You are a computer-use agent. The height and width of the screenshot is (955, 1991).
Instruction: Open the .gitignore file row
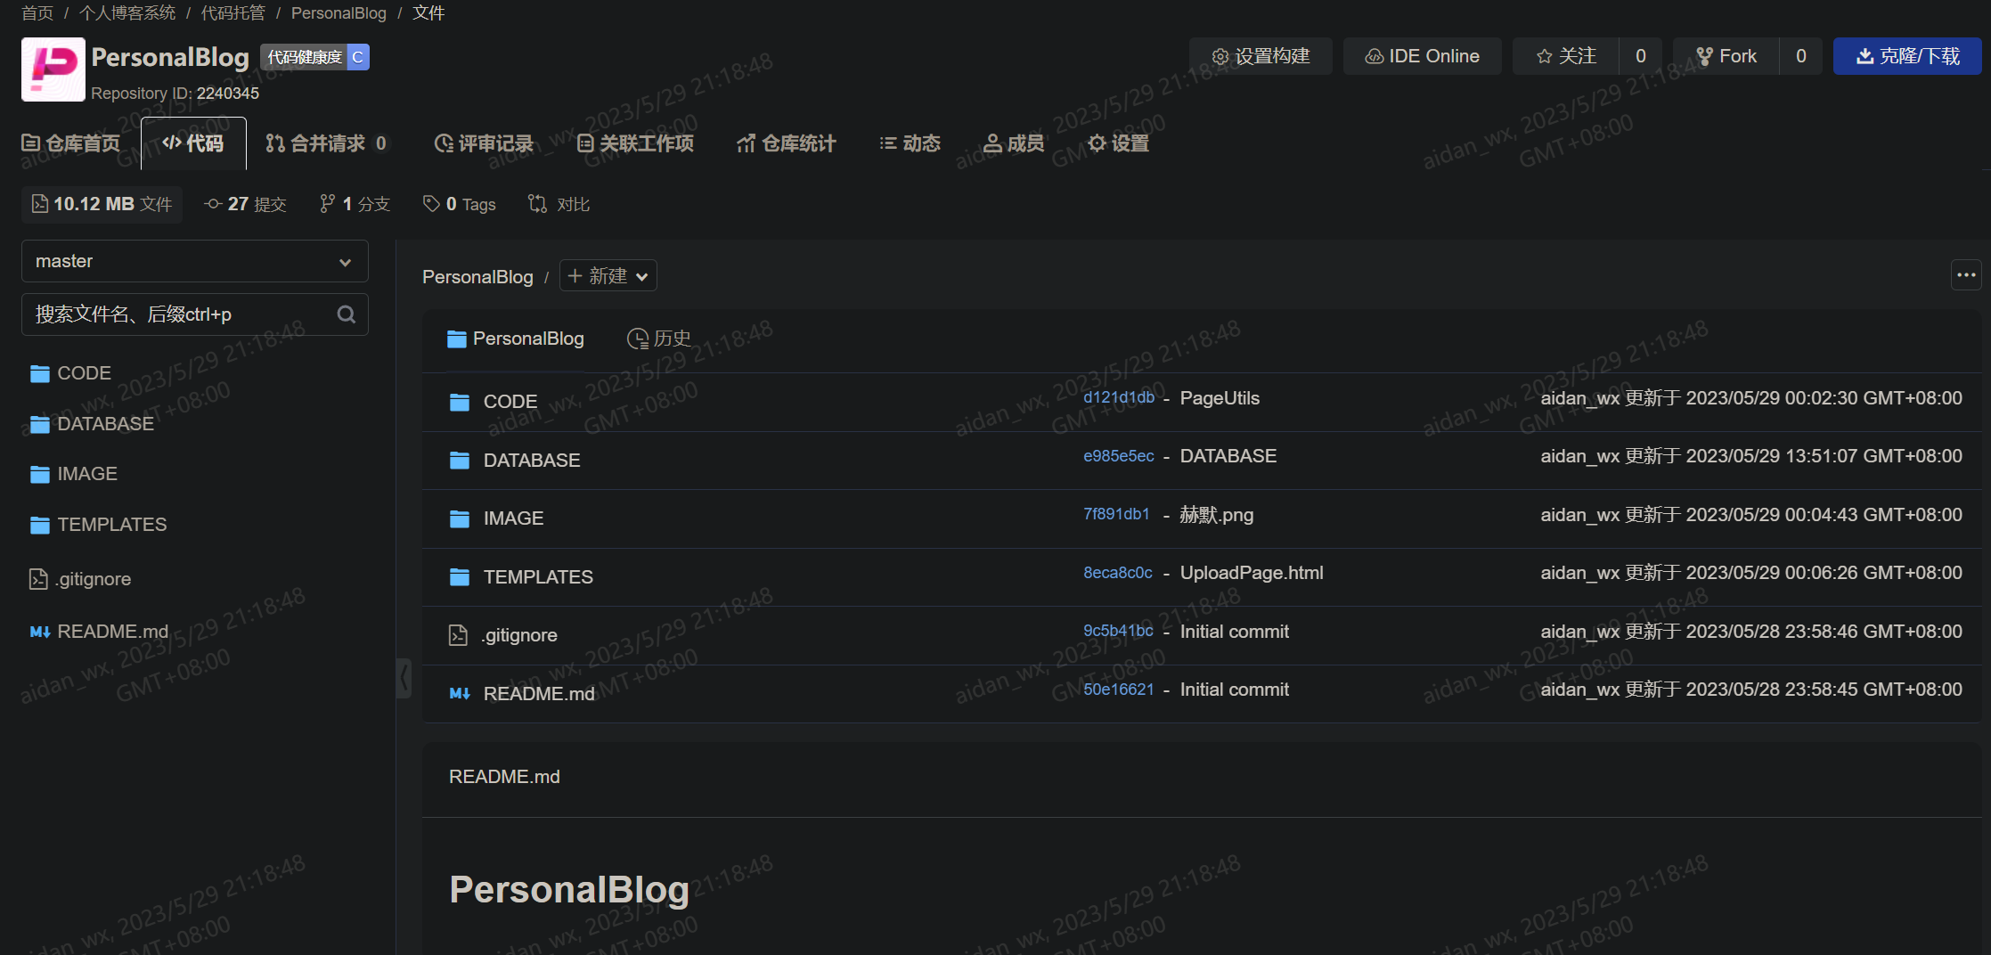click(x=1203, y=635)
